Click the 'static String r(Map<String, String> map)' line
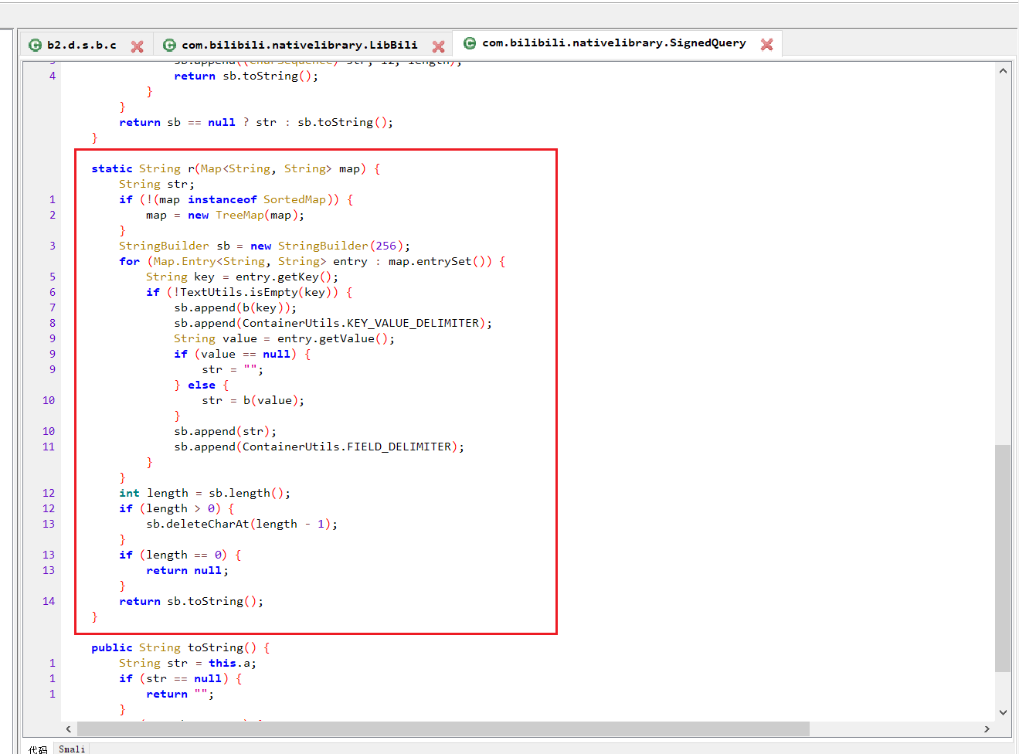1019x754 pixels. click(x=236, y=168)
